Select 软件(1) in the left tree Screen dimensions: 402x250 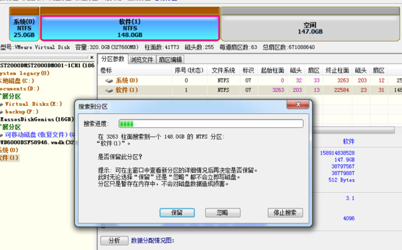point(9,158)
